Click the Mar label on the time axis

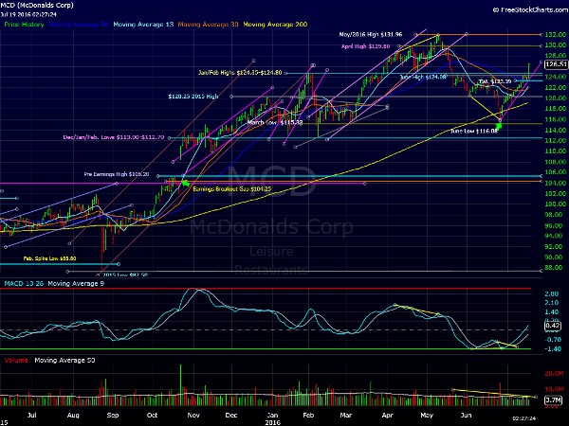pos(346,416)
